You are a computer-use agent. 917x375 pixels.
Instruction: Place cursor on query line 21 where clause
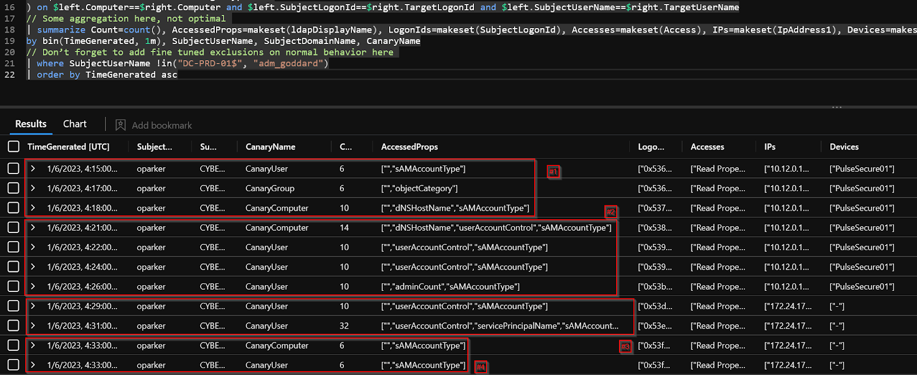pyautogui.click(x=178, y=63)
